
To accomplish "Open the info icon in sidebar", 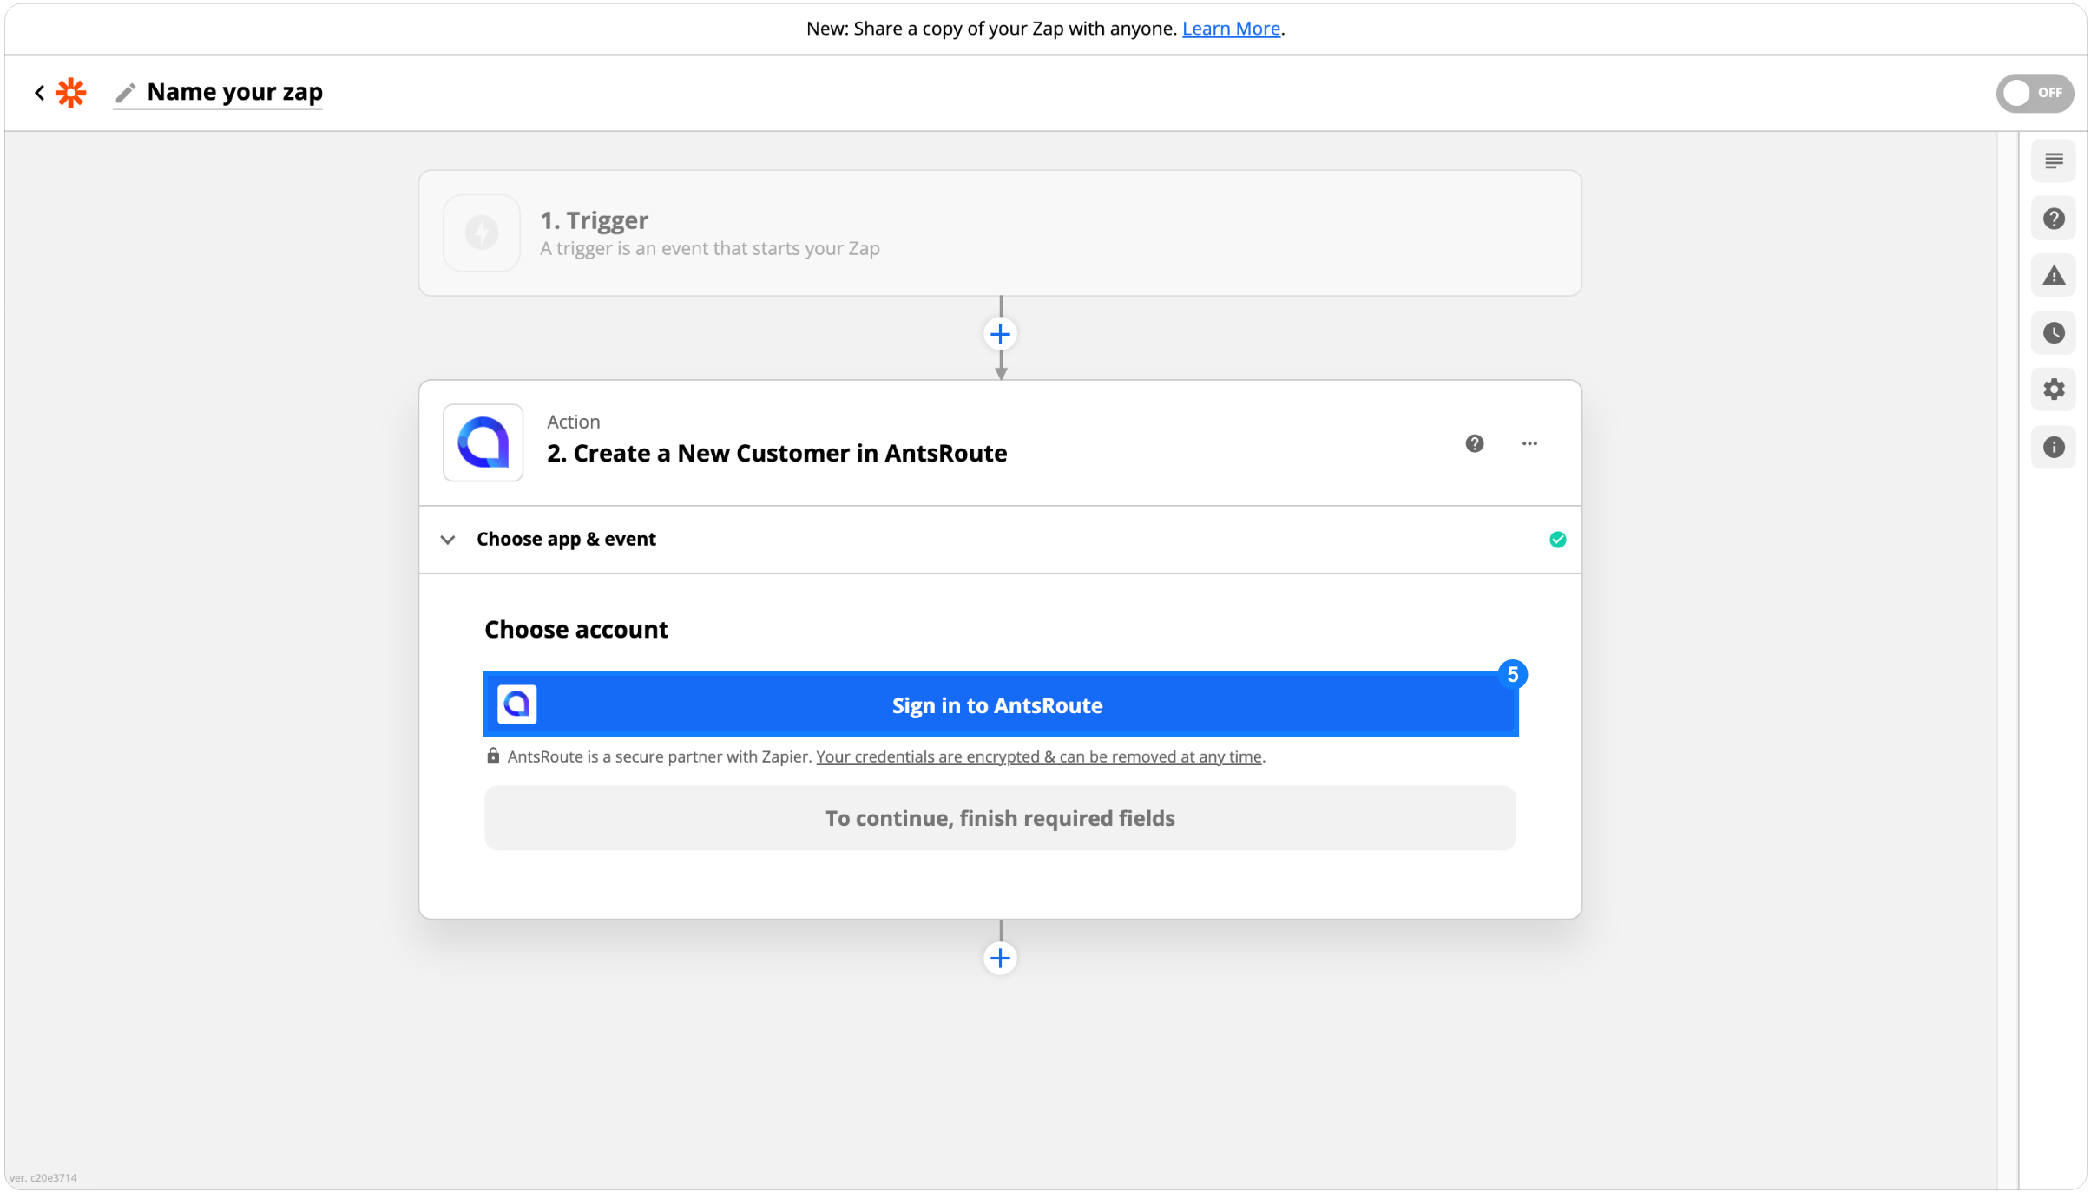I will click(x=2053, y=447).
